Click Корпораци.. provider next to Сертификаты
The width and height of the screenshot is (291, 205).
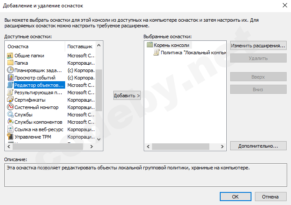81,100
